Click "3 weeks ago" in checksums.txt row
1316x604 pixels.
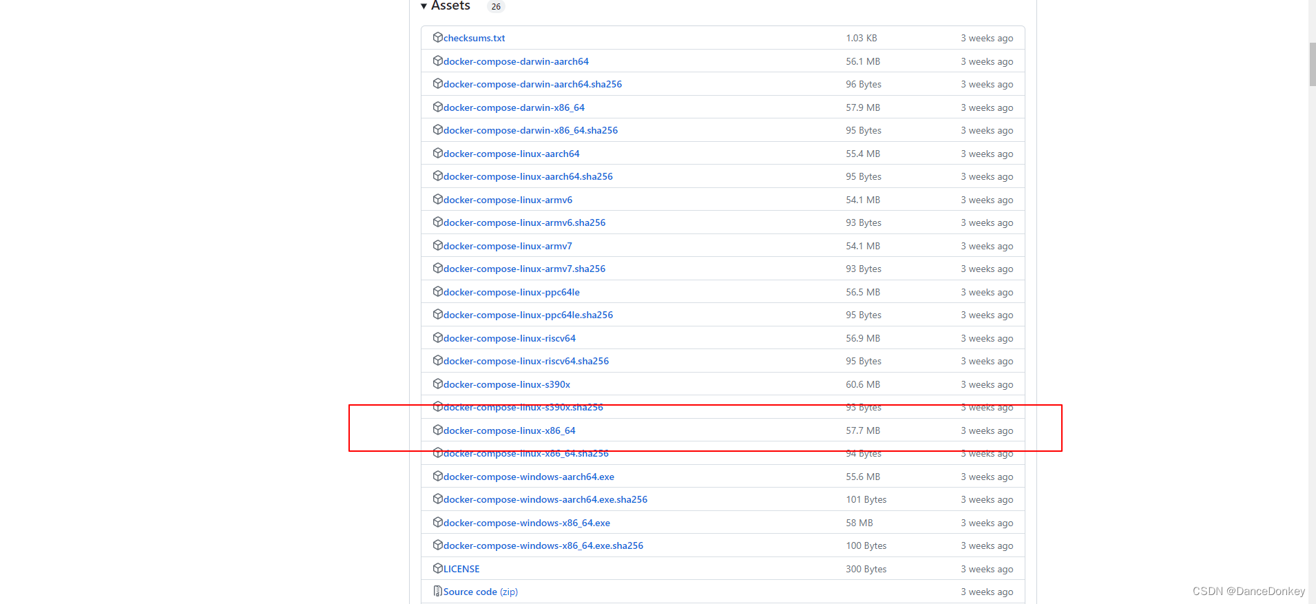[987, 38]
